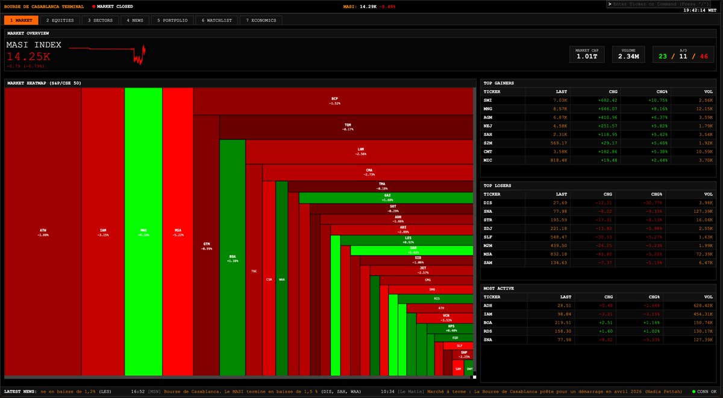Viewport: 723px width, 398px height.
Task: Open the M2M row in Top Losers
Action: pyautogui.click(x=599, y=246)
